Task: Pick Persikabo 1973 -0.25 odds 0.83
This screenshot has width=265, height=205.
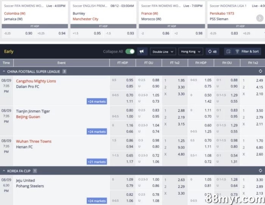Action: (x=224, y=33)
